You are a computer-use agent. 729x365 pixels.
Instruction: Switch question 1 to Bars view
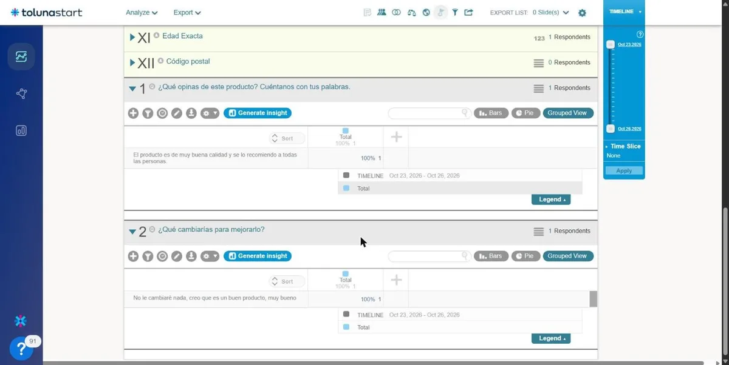[491, 113]
